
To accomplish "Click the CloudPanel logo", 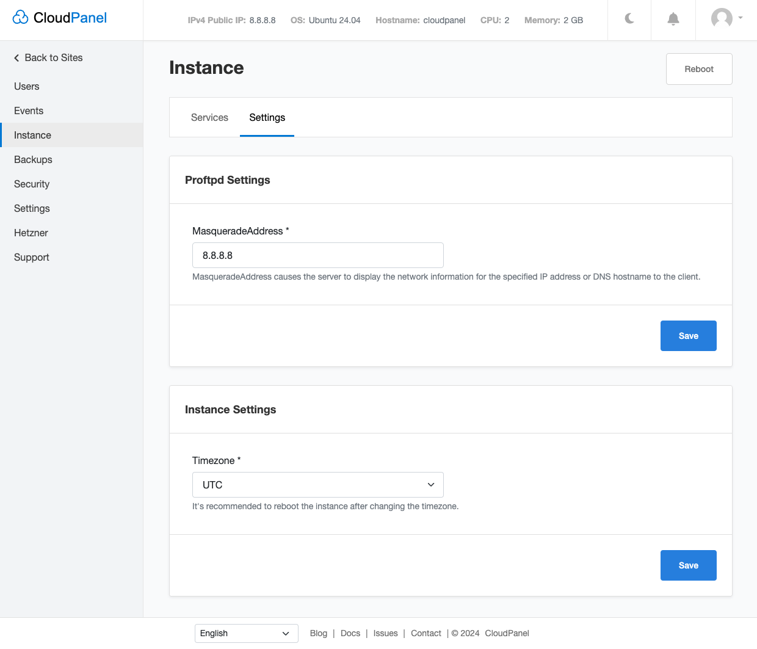I will pos(60,18).
